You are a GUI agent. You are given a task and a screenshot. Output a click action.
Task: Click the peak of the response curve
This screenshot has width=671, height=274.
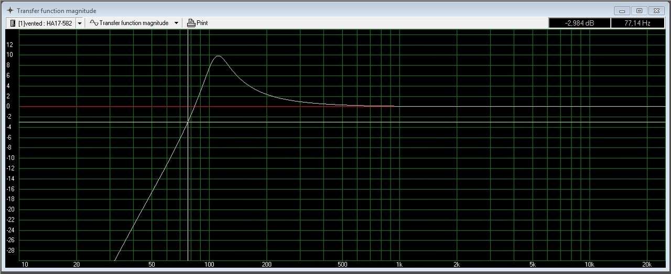click(x=218, y=56)
